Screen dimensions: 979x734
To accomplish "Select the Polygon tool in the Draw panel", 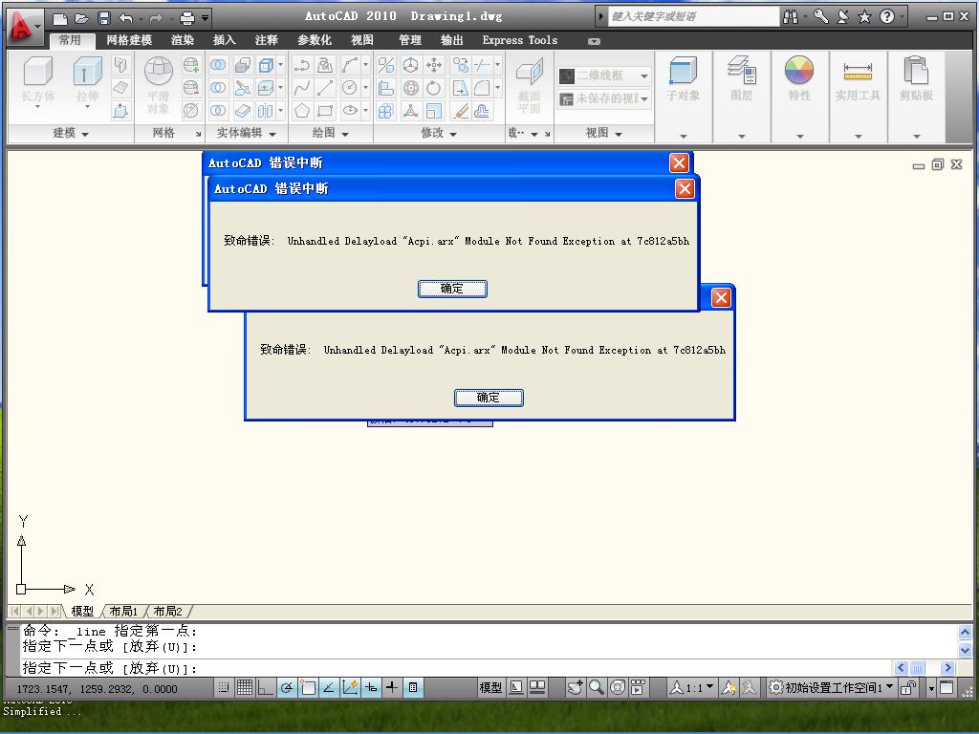I will 301,111.
